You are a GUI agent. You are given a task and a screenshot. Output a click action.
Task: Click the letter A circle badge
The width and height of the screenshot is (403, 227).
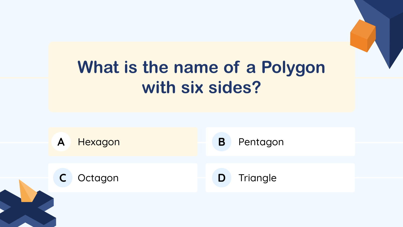(61, 142)
